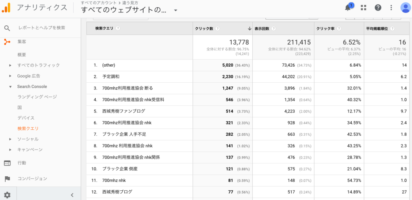Expand ソーシャル in sidebar
The image size is (412, 200).
pos(10,139)
